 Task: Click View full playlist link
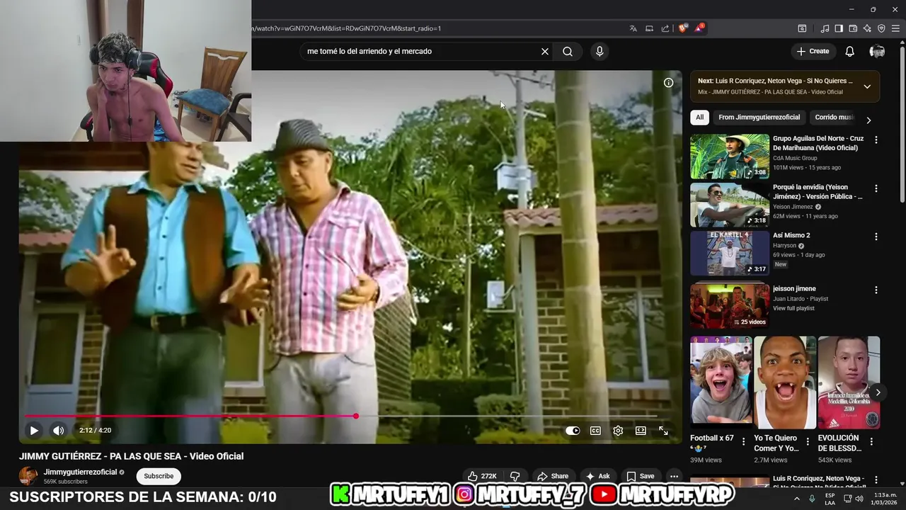coord(793,309)
